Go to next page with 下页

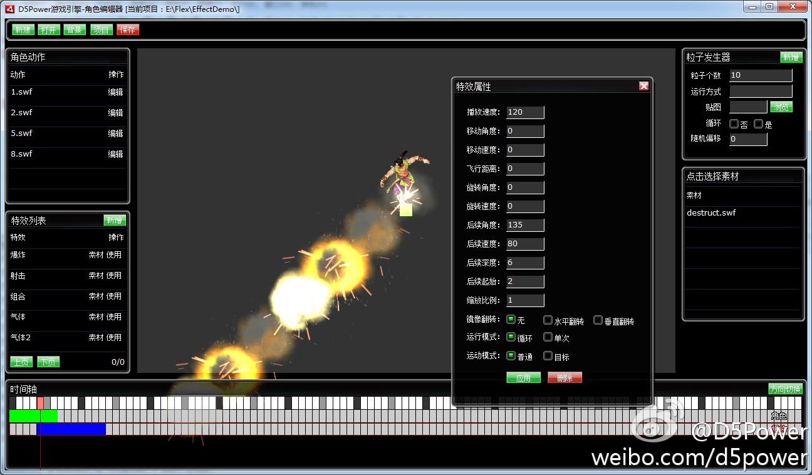48,362
